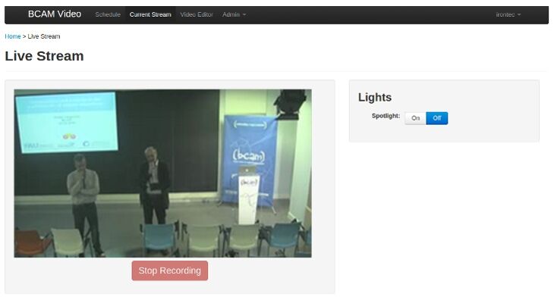Screen dimensions: 554x300
Task: Expand the Admin dropdown menu
Action: pos(234,14)
